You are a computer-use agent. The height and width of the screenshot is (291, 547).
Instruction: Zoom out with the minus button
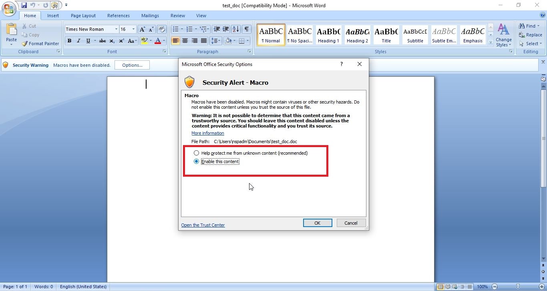[495, 287]
